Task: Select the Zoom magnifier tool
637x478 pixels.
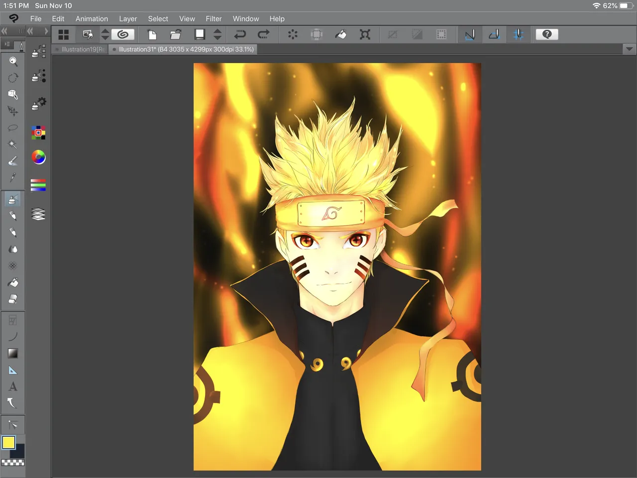Action: point(13,61)
